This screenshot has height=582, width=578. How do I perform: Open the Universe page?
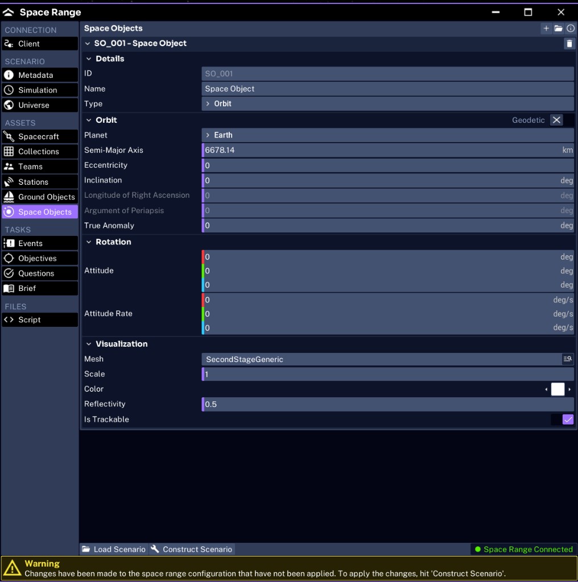pyautogui.click(x=40, y=105)
